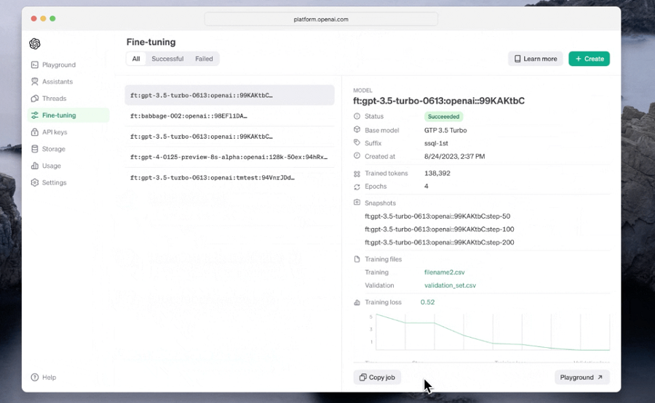This screenshot has width=655, height=403.
Task: Open Playground from the sidebar
Action: 53,65
